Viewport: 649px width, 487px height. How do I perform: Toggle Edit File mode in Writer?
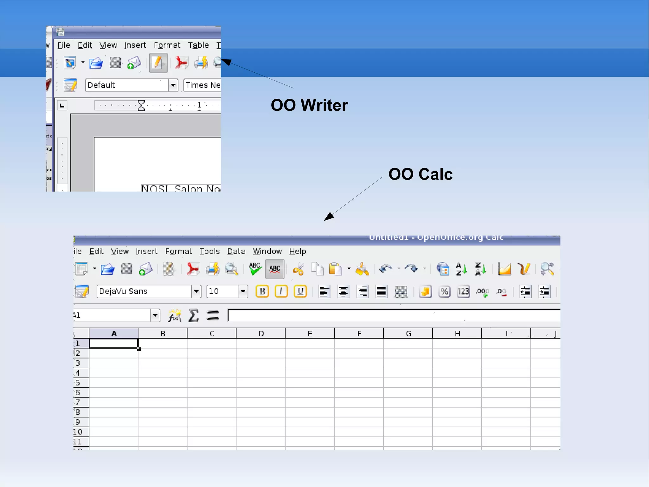click(x=158, y=63)
